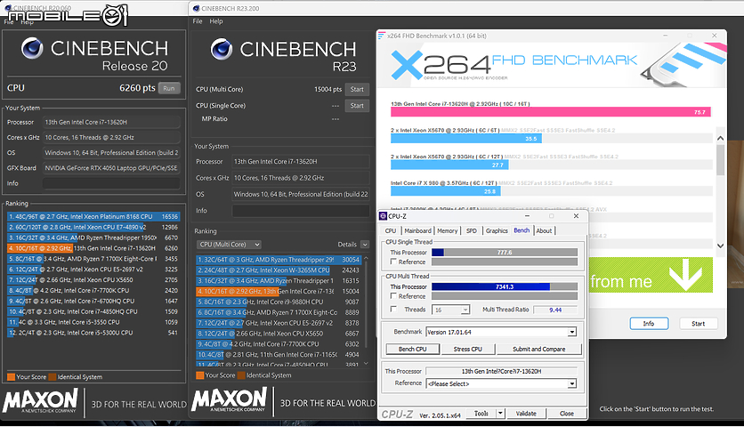Click the Cinebench R23 sphere logo icon
This screenshot has width=744, height=427.
click(x=221, y=49)
